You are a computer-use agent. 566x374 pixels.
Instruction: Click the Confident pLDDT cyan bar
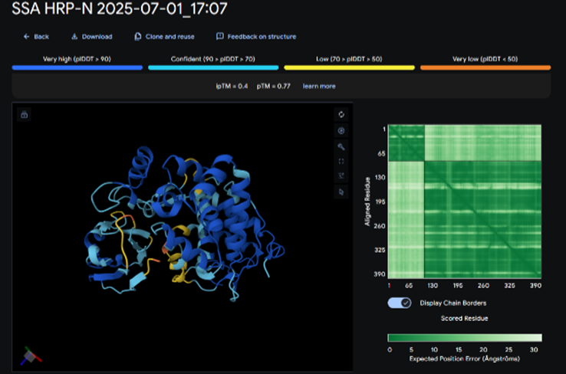(x=213, y=67)
